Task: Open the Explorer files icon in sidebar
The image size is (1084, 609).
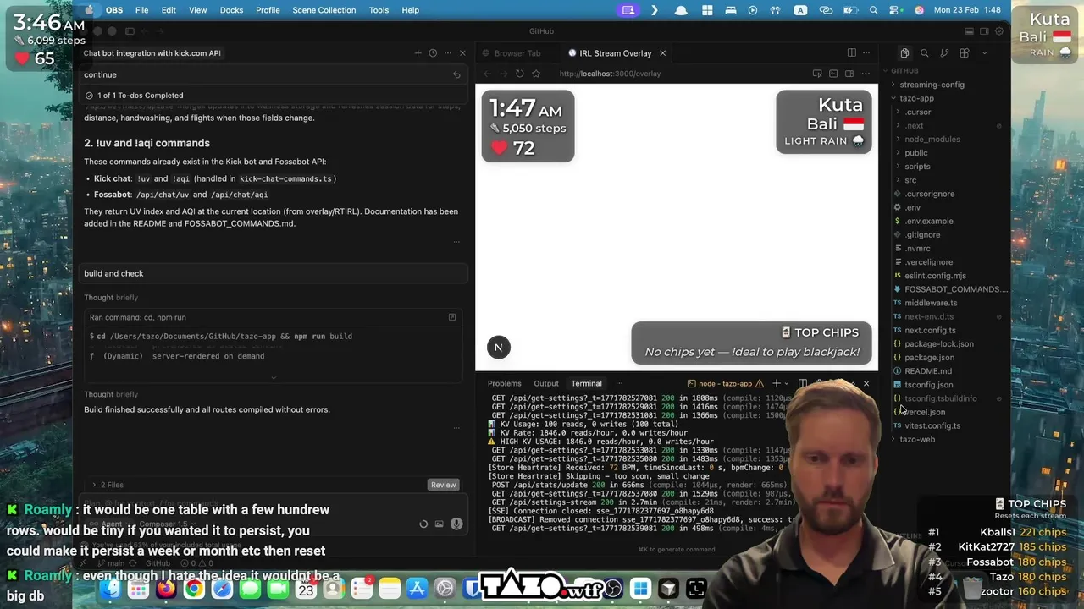Action: tap(904, 53)
